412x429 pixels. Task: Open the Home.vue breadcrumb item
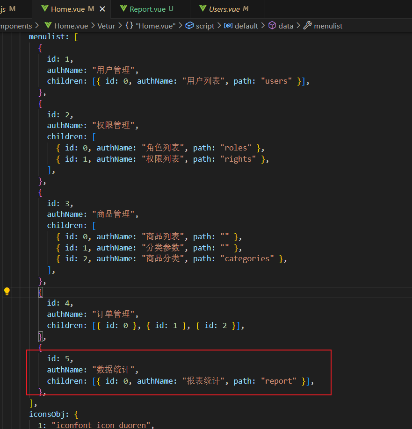[x=71, y=26]
